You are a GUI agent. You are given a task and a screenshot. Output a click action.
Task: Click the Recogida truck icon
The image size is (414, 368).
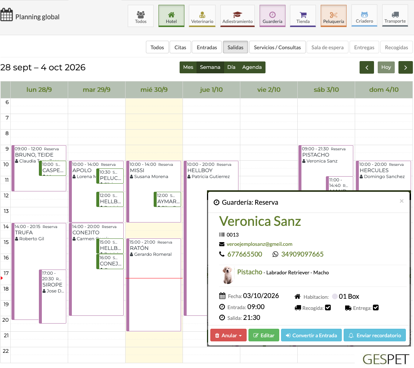click(298, 308)
